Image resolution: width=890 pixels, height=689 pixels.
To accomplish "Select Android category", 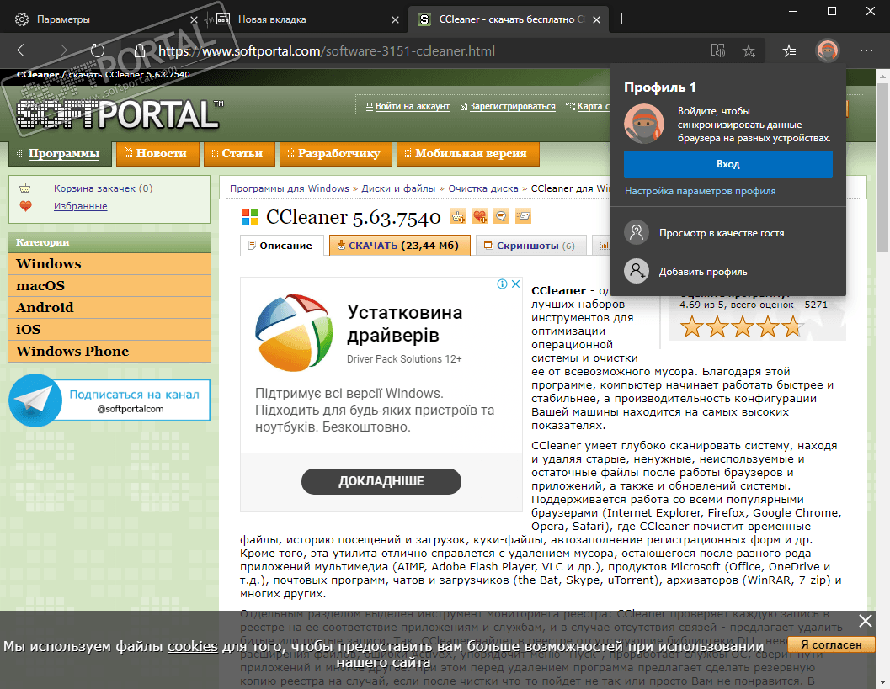I will click(109, 307).
